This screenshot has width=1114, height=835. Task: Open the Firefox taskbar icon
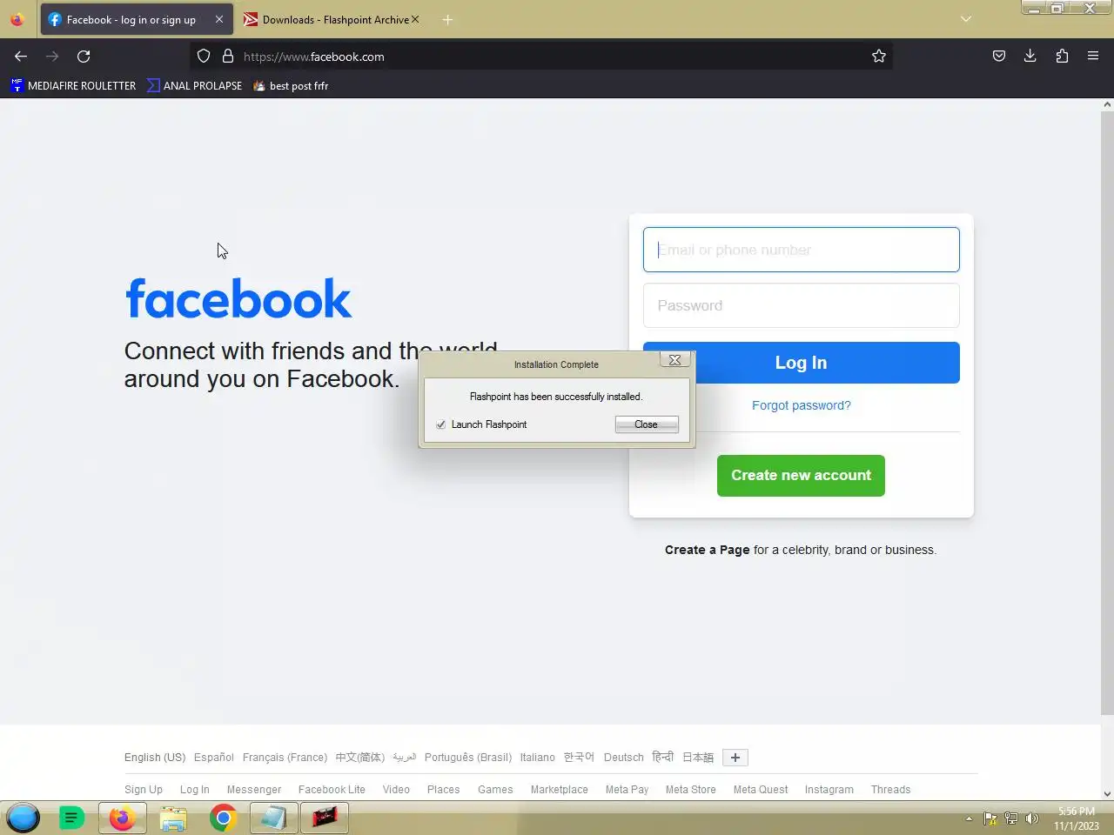click(x=123, y=818)
